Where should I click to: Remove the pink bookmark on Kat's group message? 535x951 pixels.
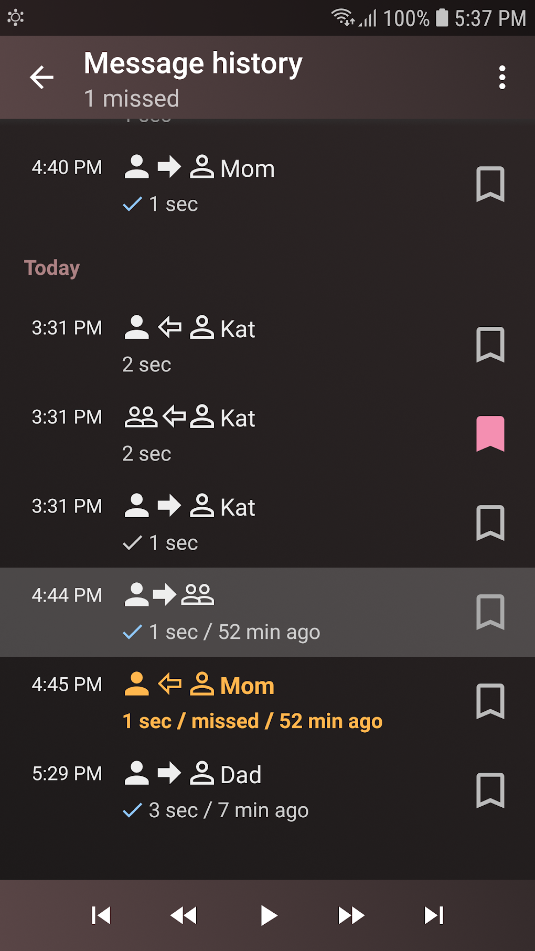click(x=490, y=434)
